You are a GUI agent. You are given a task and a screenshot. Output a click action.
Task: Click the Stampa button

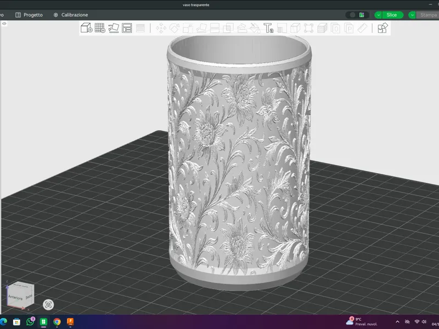point(428,15)
